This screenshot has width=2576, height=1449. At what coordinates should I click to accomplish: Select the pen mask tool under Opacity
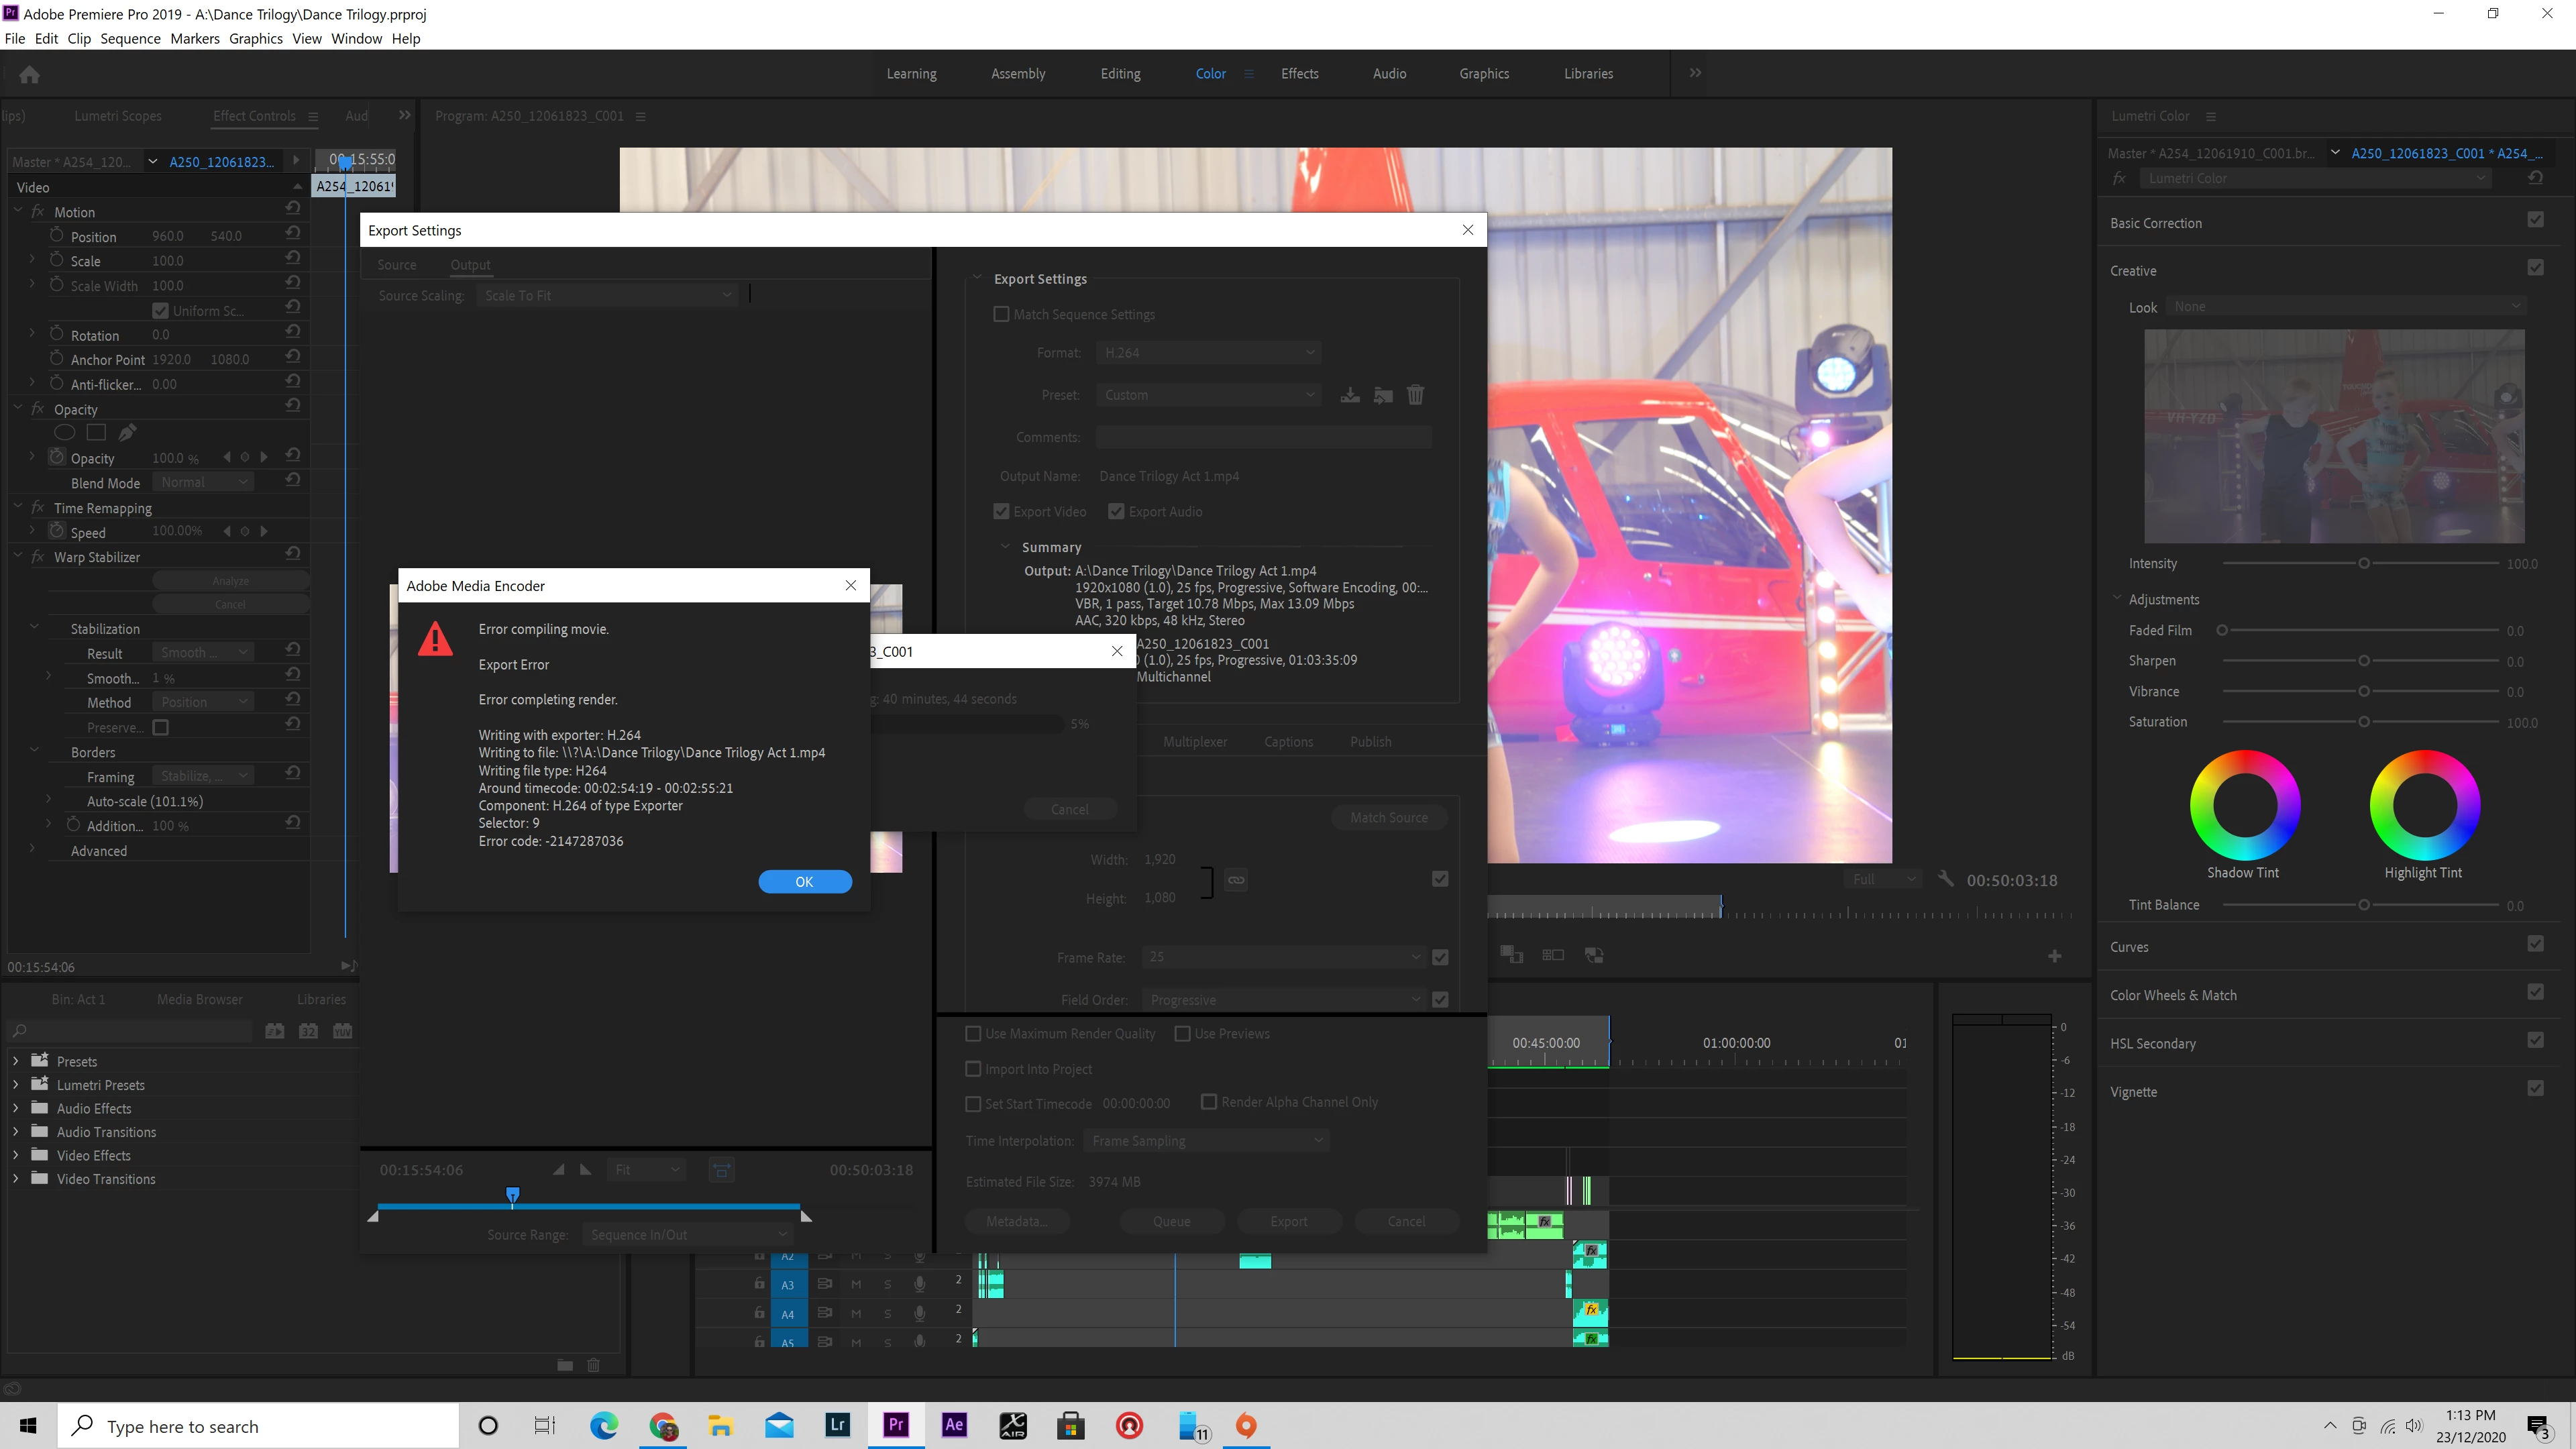coord(127,432)
